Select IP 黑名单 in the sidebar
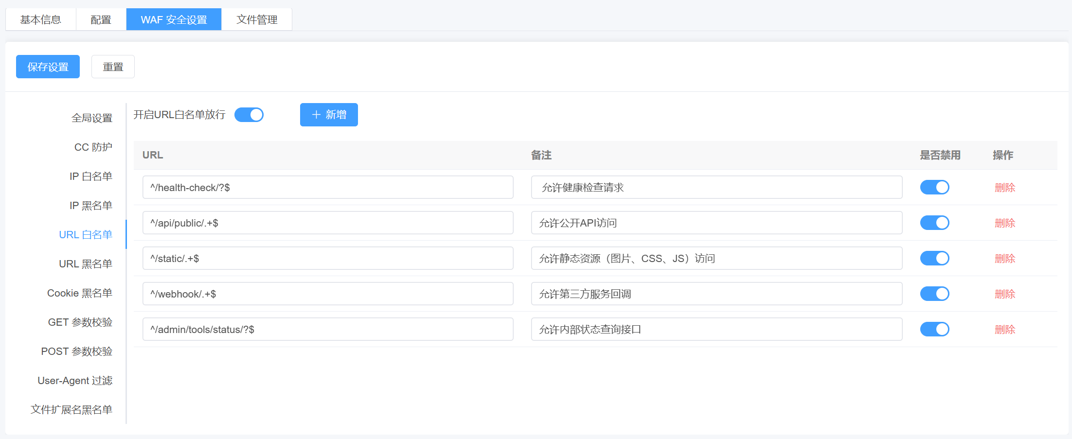Image resolution: width=1072 pixels, height=439 pixels. [91, 206]
